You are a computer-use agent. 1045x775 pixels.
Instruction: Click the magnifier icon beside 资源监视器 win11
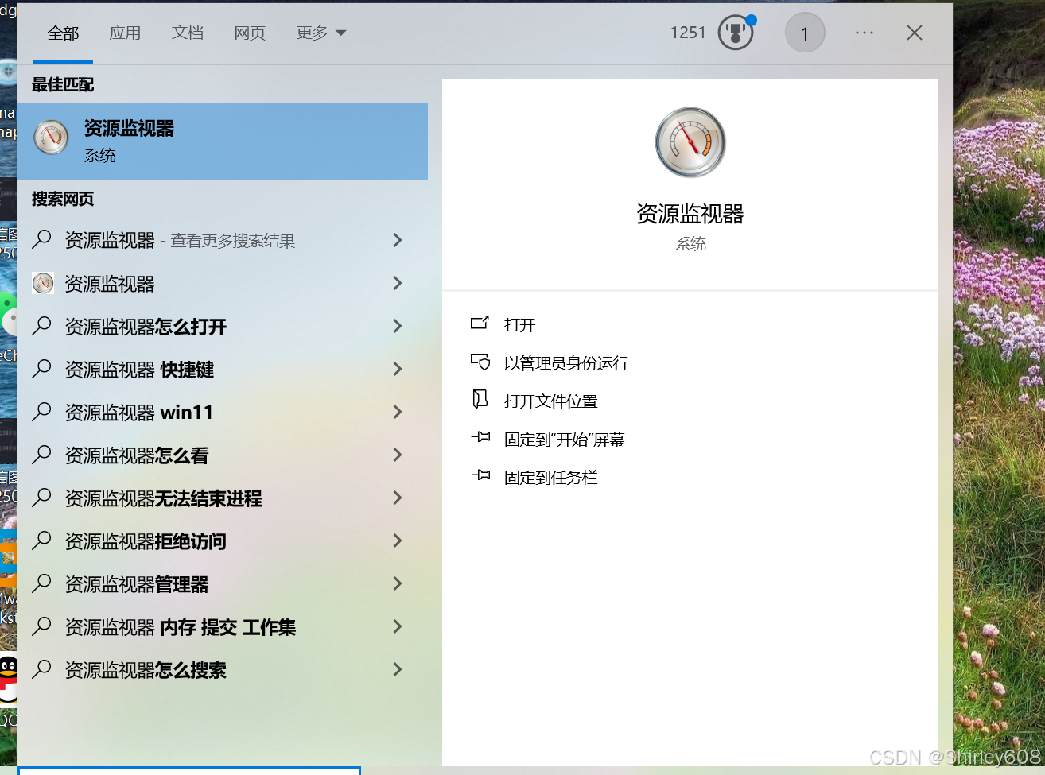(42, 412)
